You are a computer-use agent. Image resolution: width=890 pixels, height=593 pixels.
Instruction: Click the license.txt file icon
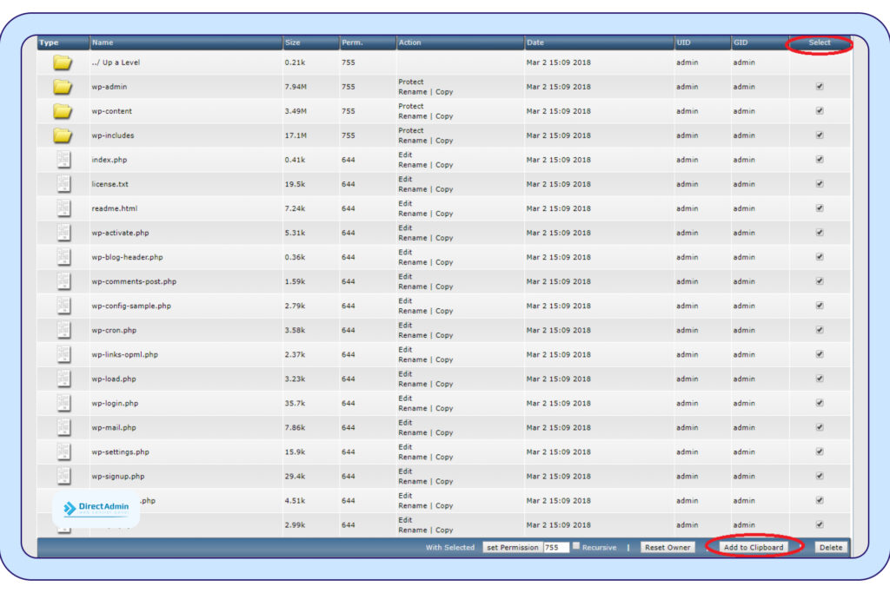[63, 184]
